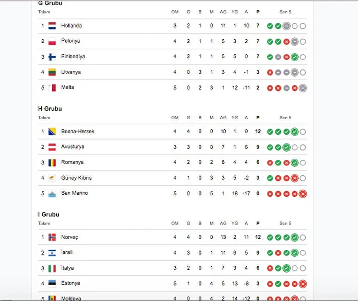Open the Güney Kıbrıs team link
Screen dimensions: 358x301
pyautogui.click(x=76, y=178)
